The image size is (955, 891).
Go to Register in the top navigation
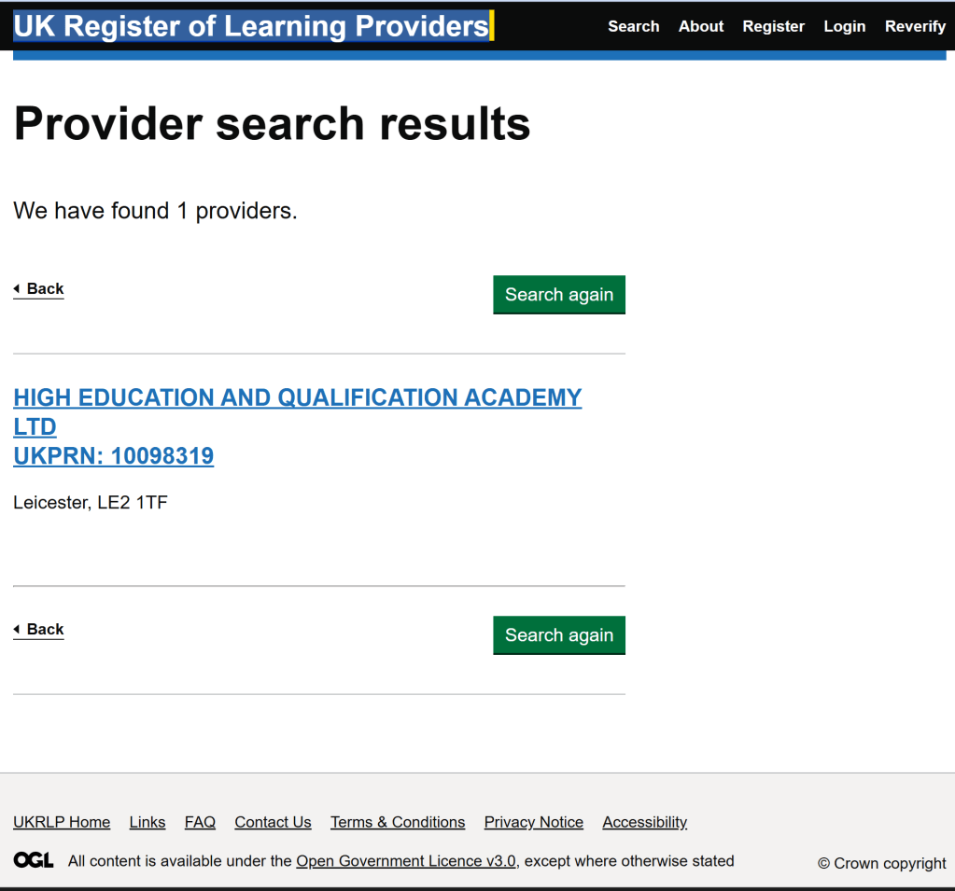click(773, 26)
